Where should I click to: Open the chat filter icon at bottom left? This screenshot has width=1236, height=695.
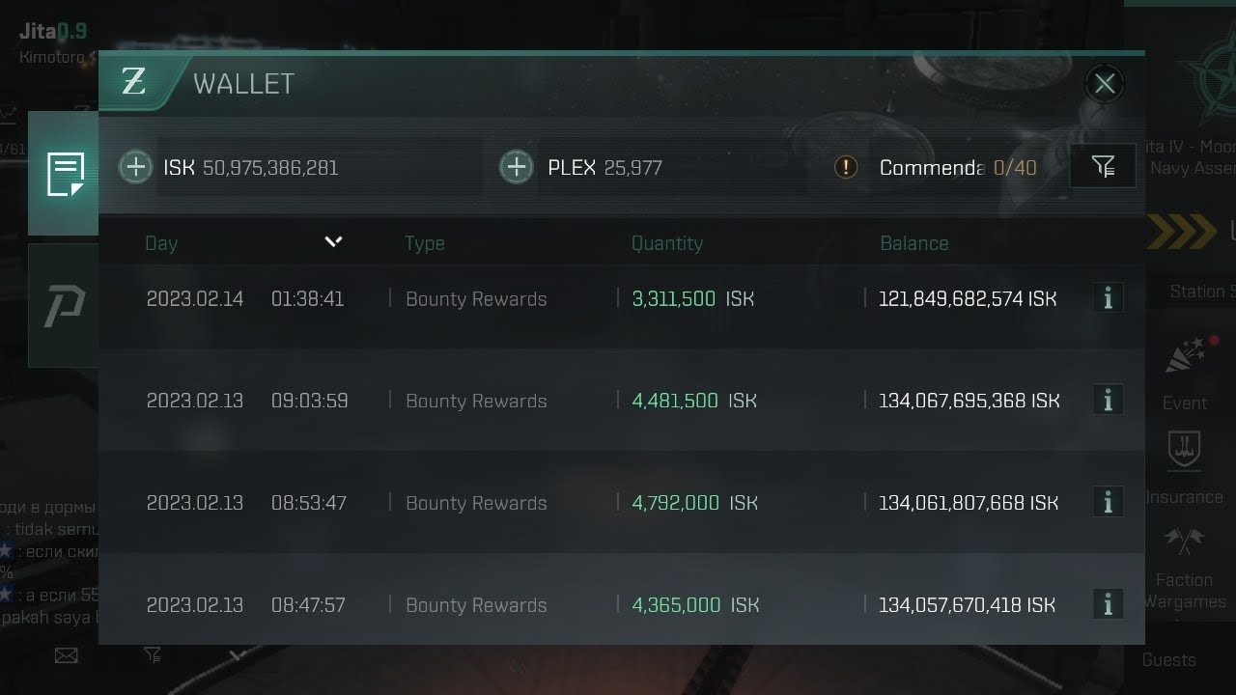[153, 655]
